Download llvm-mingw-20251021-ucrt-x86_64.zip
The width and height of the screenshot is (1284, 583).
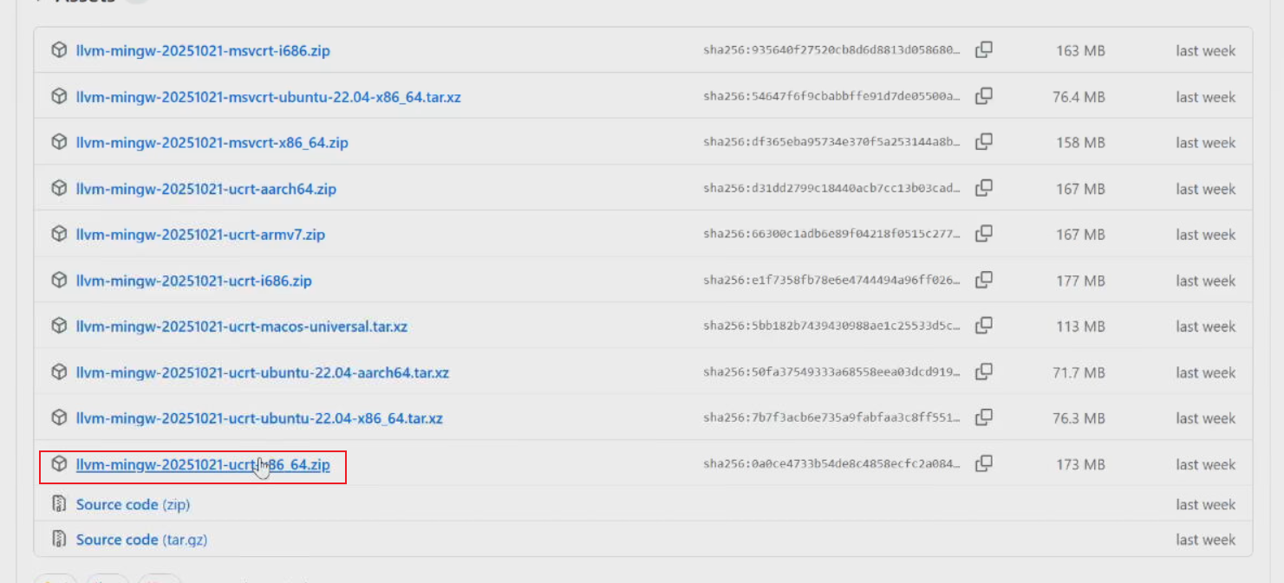click(202, 465)
